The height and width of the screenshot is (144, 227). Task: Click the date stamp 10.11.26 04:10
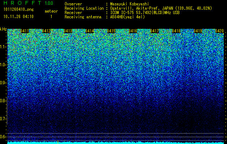[18, 17]
